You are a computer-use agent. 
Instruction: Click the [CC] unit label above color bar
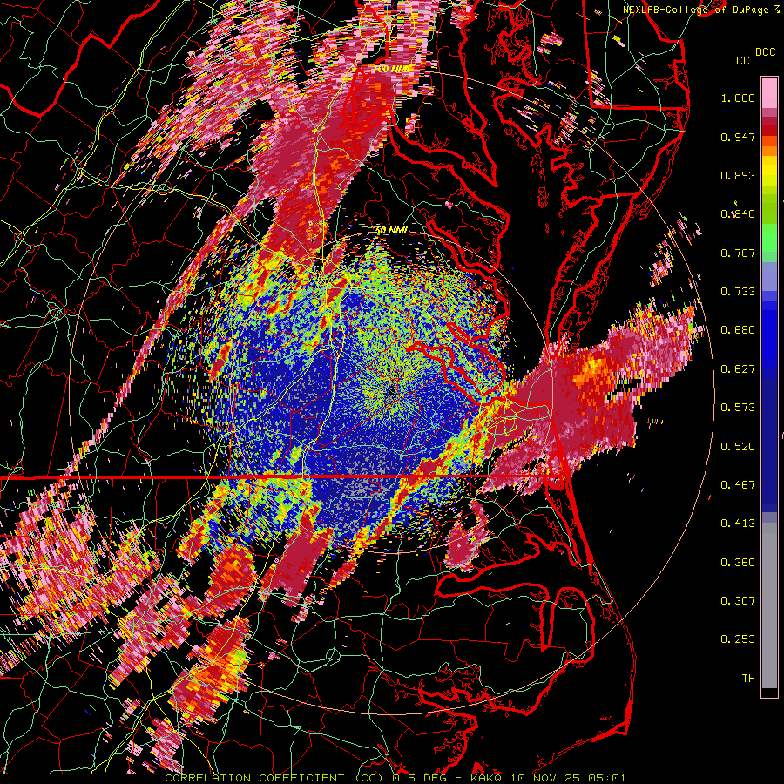coord(744,60)
